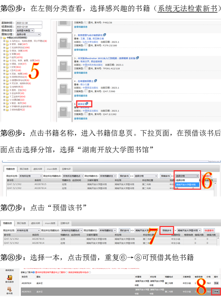Viewport: 221px width, 303px height.
Task: Click the root 中图法 folder icon
Action: 4,38
